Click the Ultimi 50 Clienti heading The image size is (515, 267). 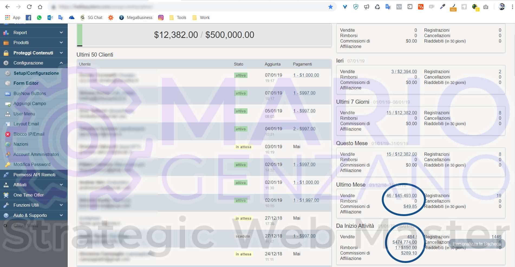[x=95, y=55]
